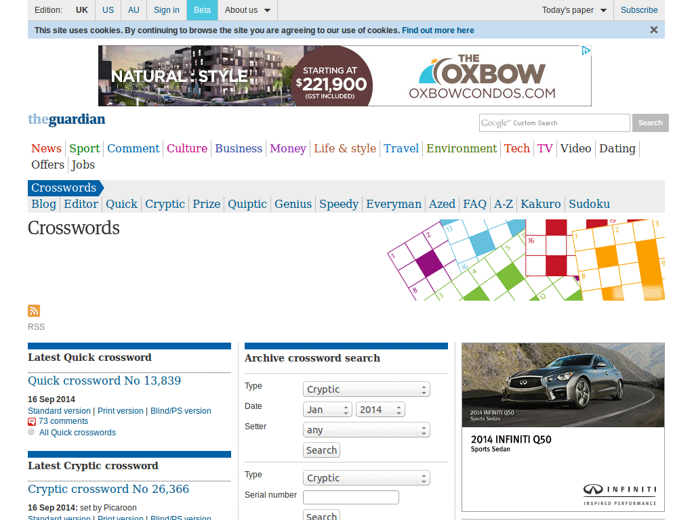Open the Money section
The width and height of the screenshot is (694, 520).
click(288, 148)
